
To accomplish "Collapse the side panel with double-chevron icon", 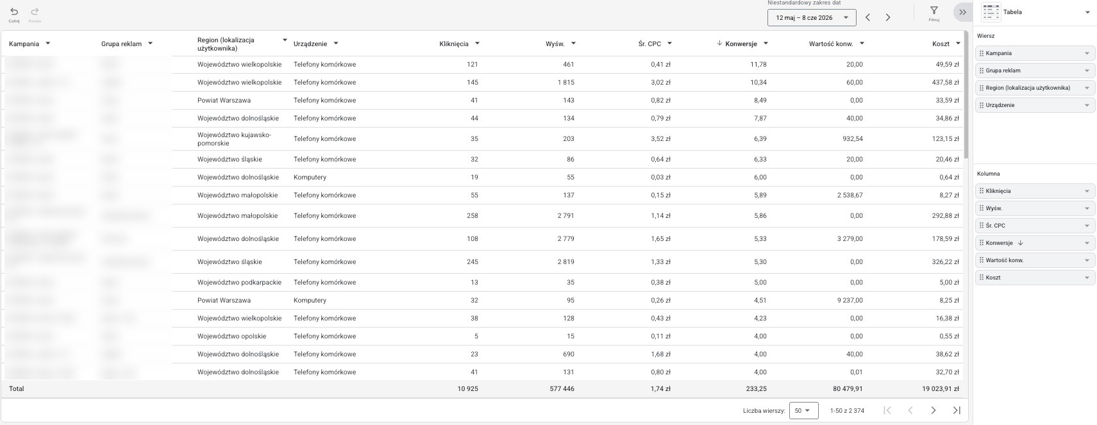I will click(x=962, y=12).
